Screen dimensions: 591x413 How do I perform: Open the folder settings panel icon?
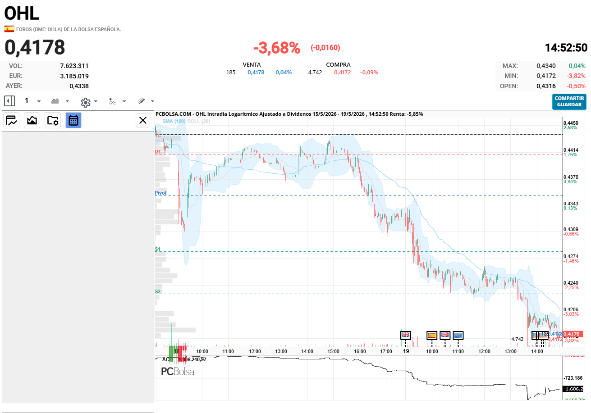[53, 120]
